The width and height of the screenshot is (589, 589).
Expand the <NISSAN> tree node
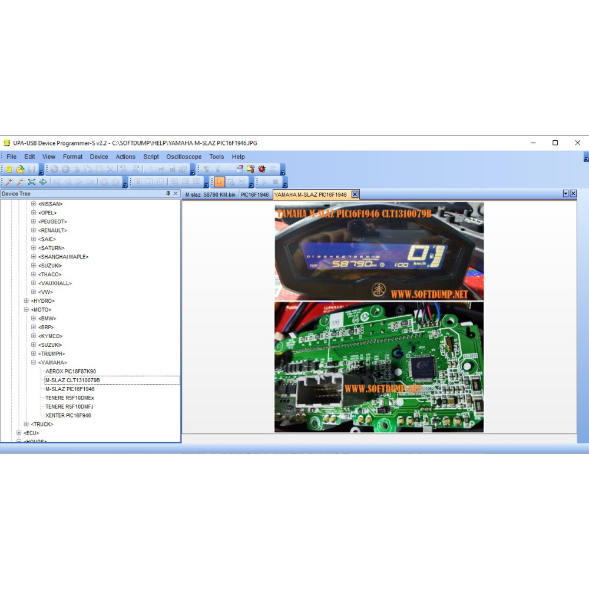[x=34, y=204]
